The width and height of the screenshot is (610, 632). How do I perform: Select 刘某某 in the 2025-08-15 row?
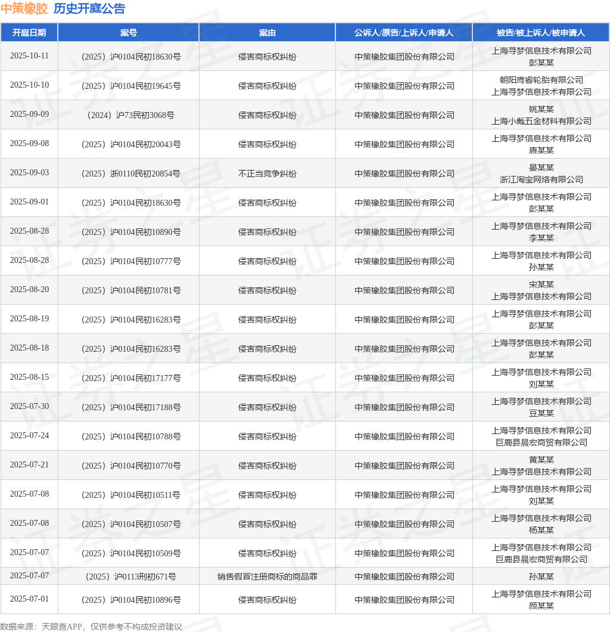pos(541,385)
